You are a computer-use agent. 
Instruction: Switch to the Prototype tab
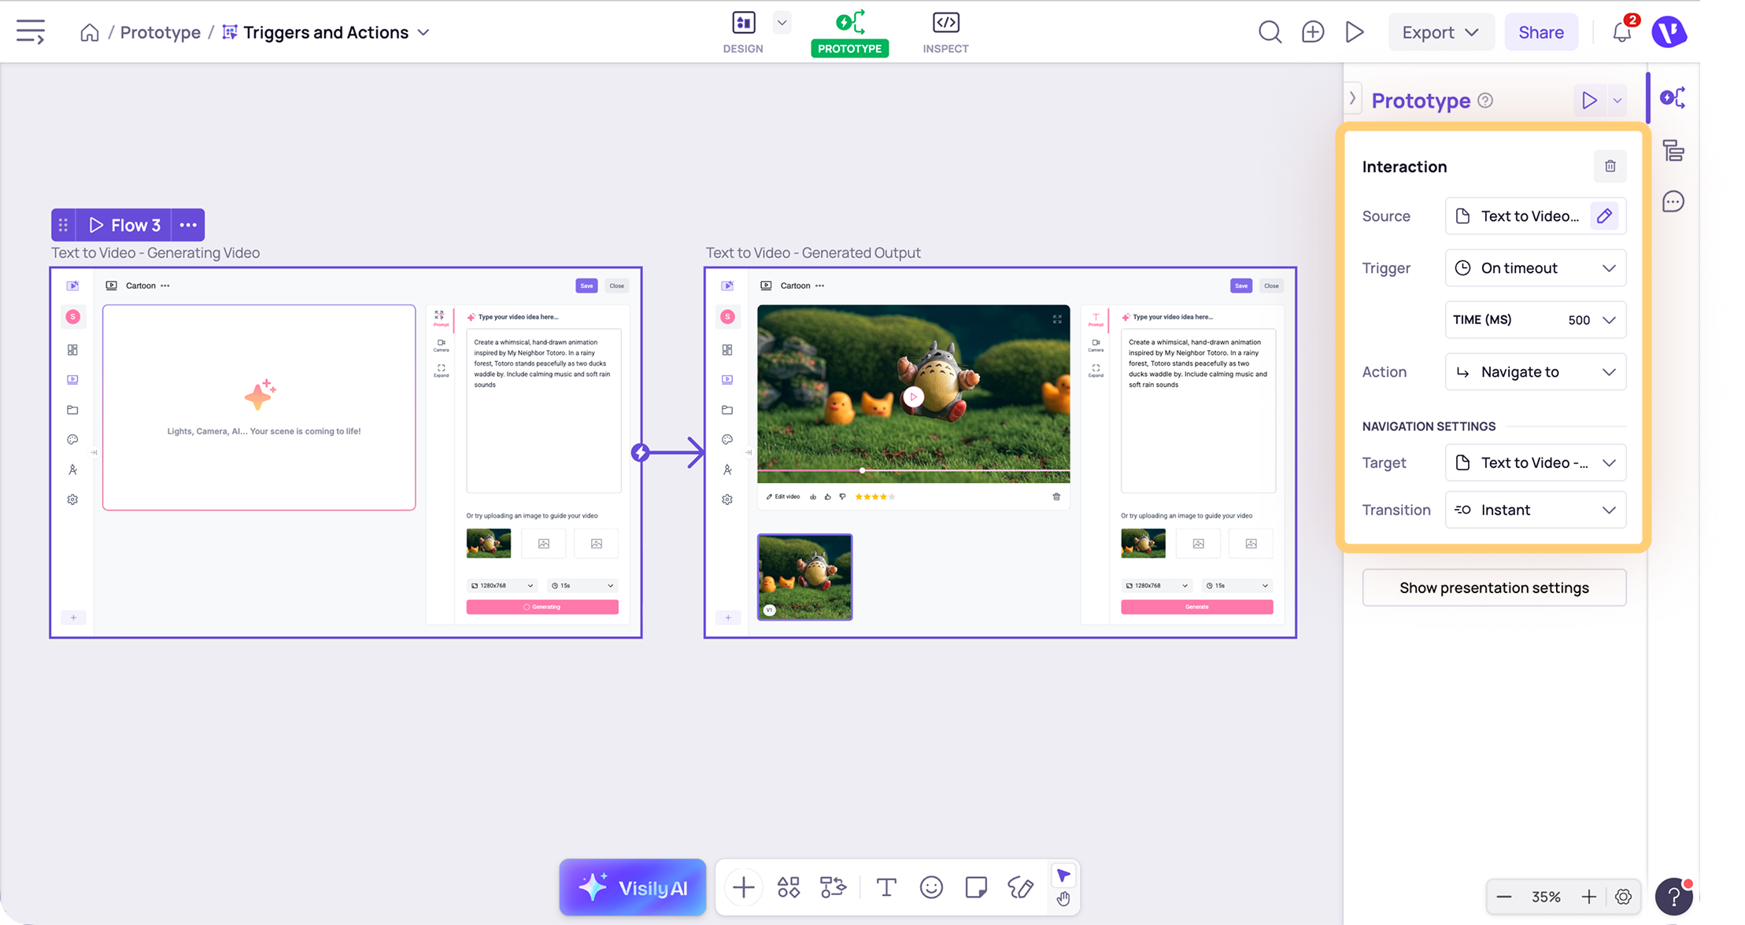(x=850, y=32)
